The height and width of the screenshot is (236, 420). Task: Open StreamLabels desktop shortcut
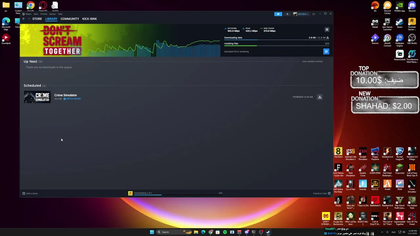pos(400,55)
